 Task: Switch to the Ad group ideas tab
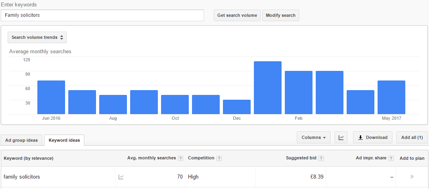[21, 140]
